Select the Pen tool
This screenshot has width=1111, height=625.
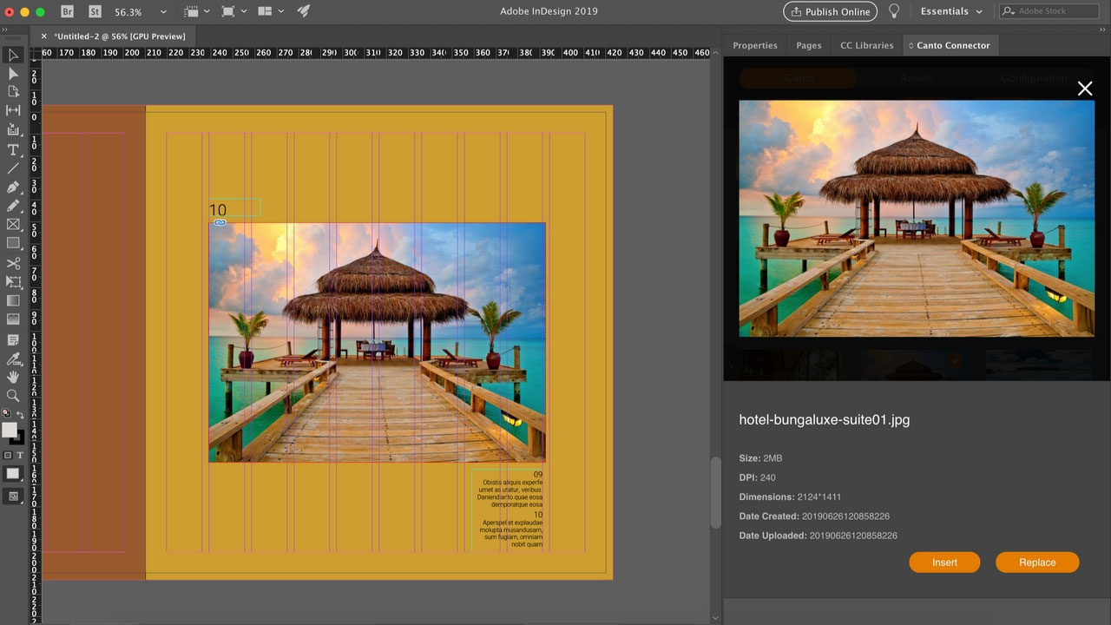12,186
